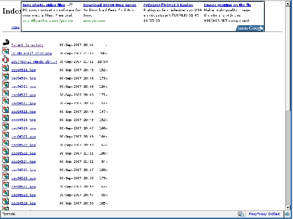293x219 pixels.
Task: Click the page info icon in status bar
Action: pyautogui.click(x=241, y=214)
